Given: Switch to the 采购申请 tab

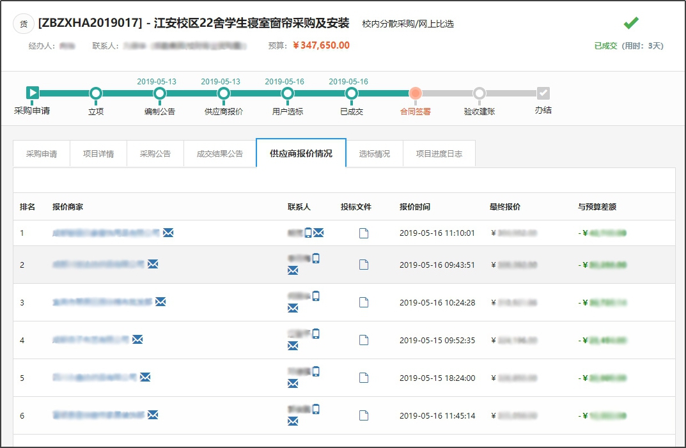Looking at the screenshot, I should click(42, 154).
